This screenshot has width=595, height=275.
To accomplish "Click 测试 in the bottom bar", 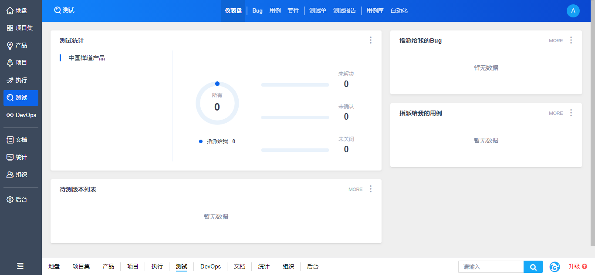I will coord(182,267).
